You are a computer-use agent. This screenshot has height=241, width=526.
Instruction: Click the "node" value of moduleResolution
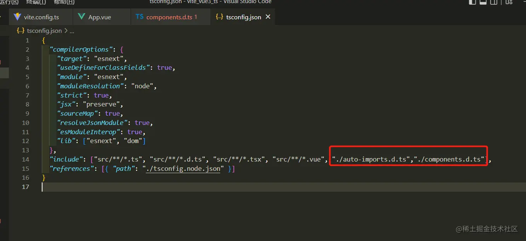(x=142, y=86)
